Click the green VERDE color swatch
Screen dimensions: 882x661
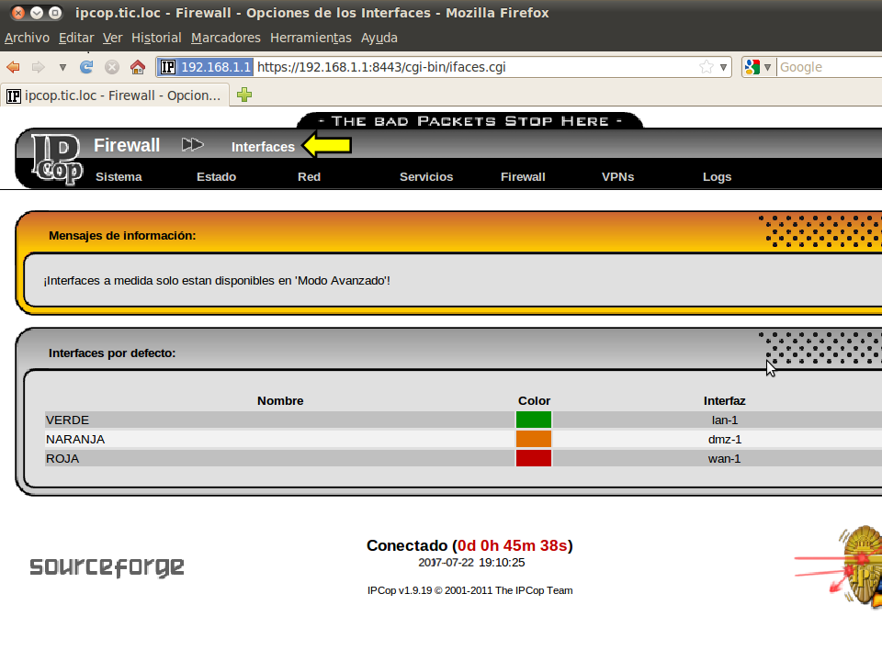(534, 420)
